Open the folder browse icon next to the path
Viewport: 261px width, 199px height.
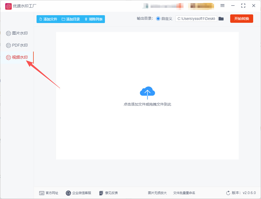[221, 19]
